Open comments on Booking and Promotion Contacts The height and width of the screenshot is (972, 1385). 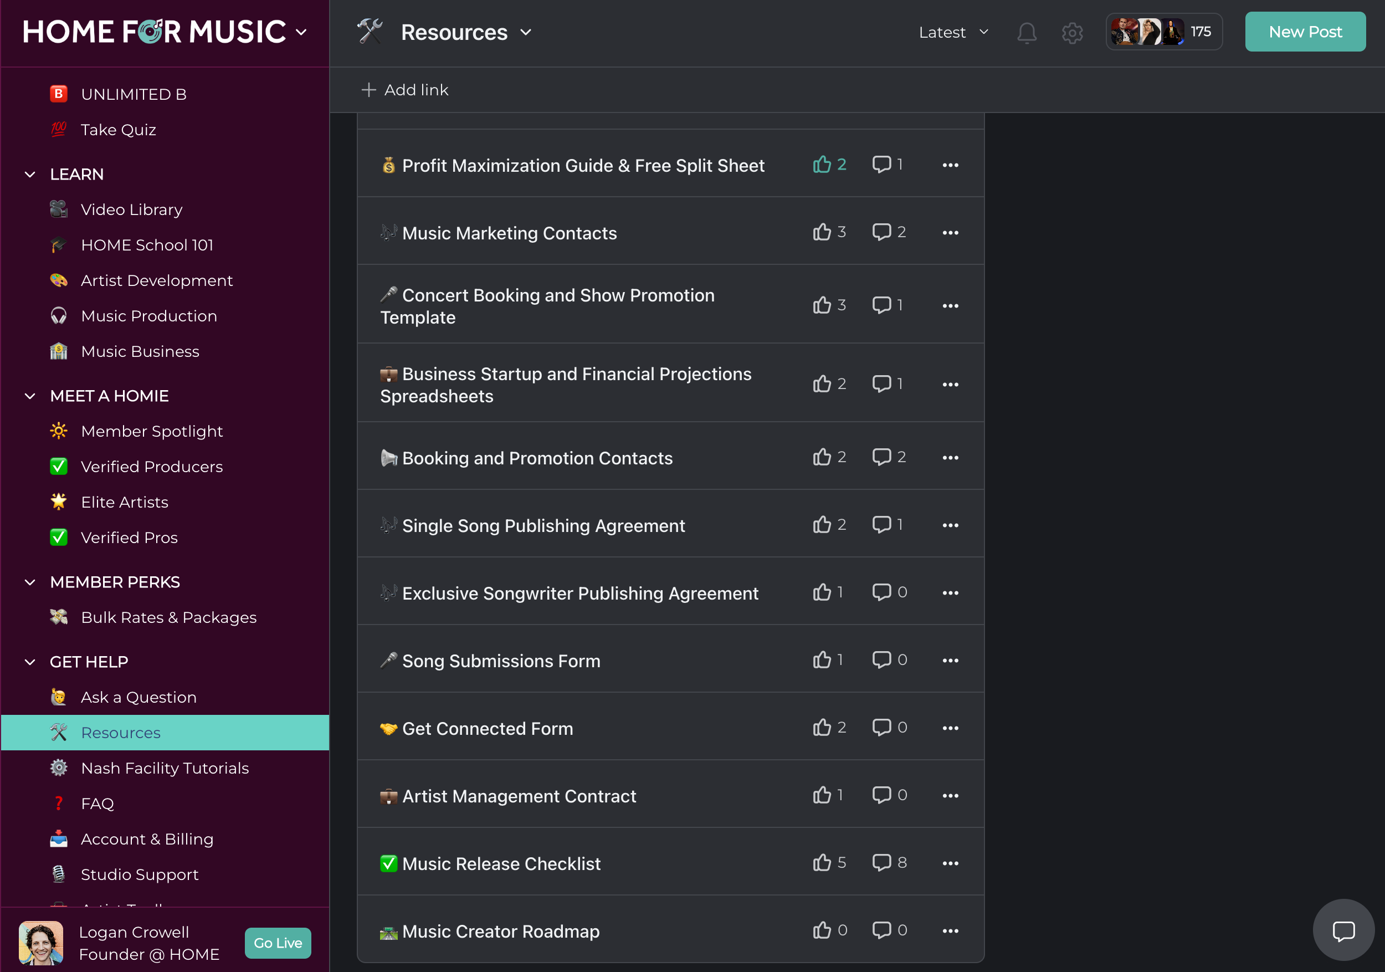click(889, 457)
